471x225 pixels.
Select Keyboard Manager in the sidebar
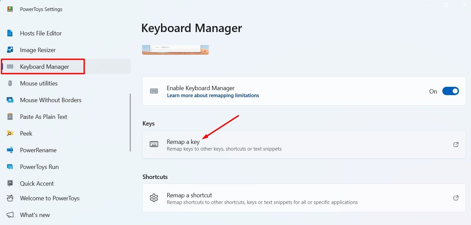click(x=44, y=67)
